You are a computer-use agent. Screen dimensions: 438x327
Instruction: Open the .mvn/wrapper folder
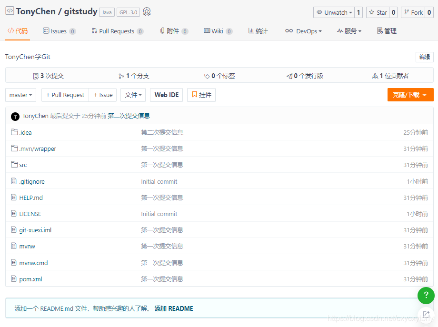38,149
